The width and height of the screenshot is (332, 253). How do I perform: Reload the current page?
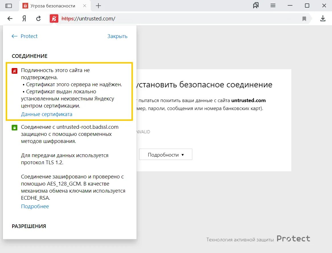(x=38, y=18)
